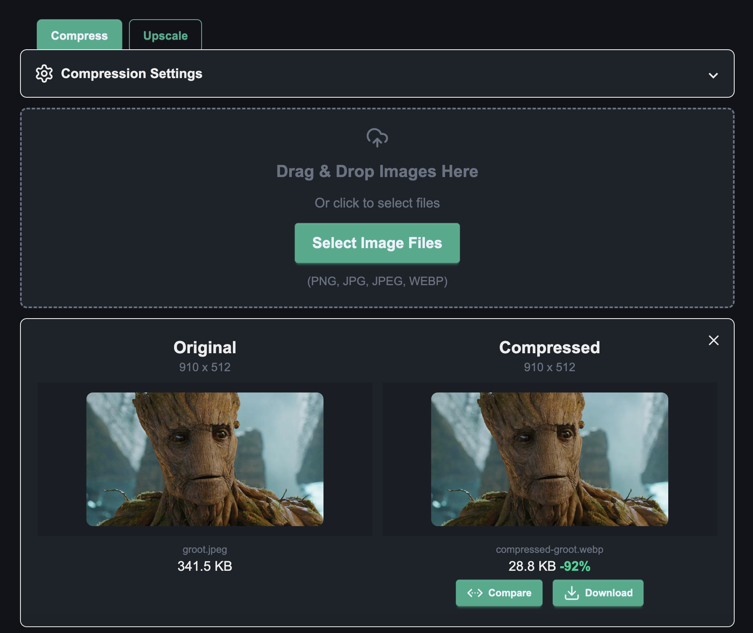The image size is (753, 633).
Task: Click the 910 x 512 under Compressed
Action: tap(550, 367)
